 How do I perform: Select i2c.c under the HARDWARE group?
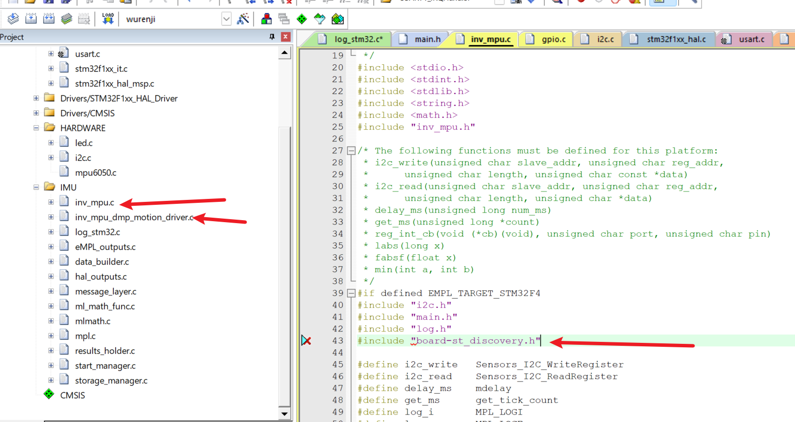[83, 158]
